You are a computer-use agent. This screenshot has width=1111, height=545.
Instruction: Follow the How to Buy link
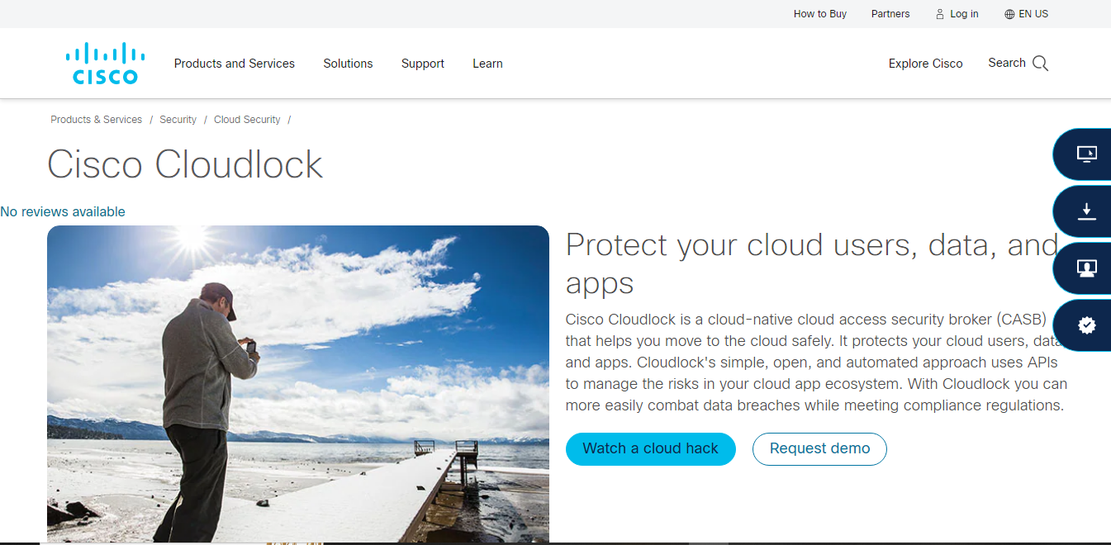[820, 14]
